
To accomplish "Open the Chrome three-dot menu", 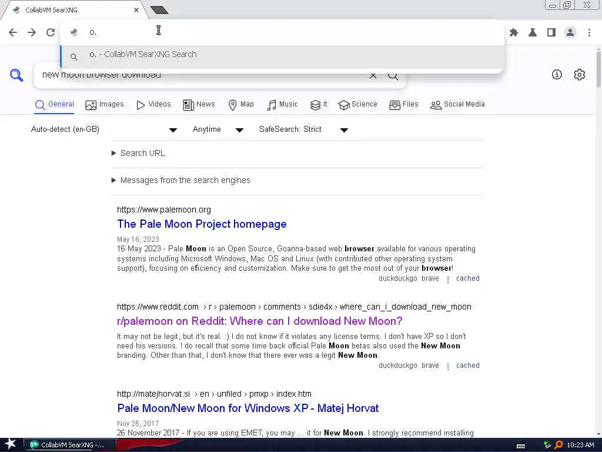I will click(x=589, y=33).
